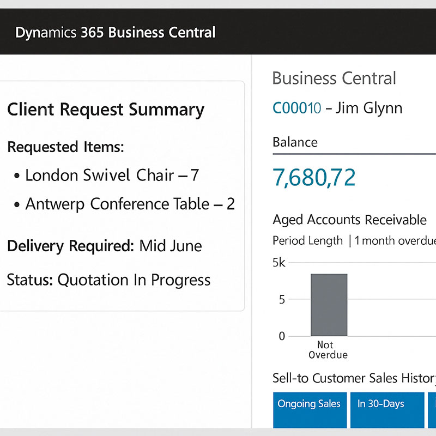The image size is (436, 436).
Task: Click the Period Length label
Action: [x=307, y=240]
